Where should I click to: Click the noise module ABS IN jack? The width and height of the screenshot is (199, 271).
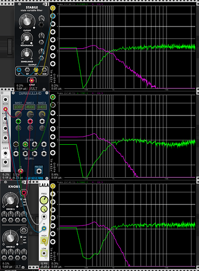click(5, 153)
